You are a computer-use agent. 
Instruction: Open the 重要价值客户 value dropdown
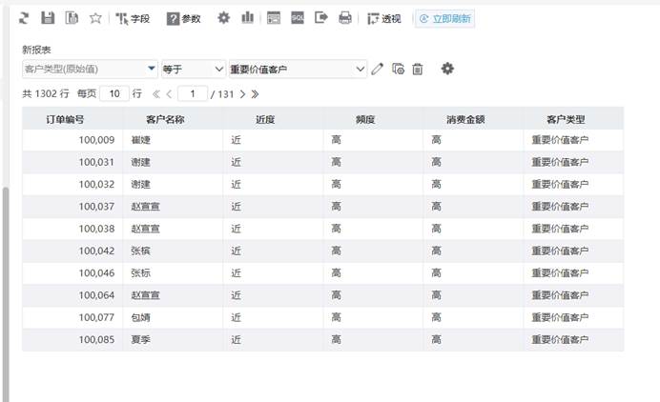(x=298, y=69)
